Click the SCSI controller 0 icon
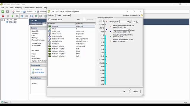Screen dimensions: 190x106 (x=50, y=39)
